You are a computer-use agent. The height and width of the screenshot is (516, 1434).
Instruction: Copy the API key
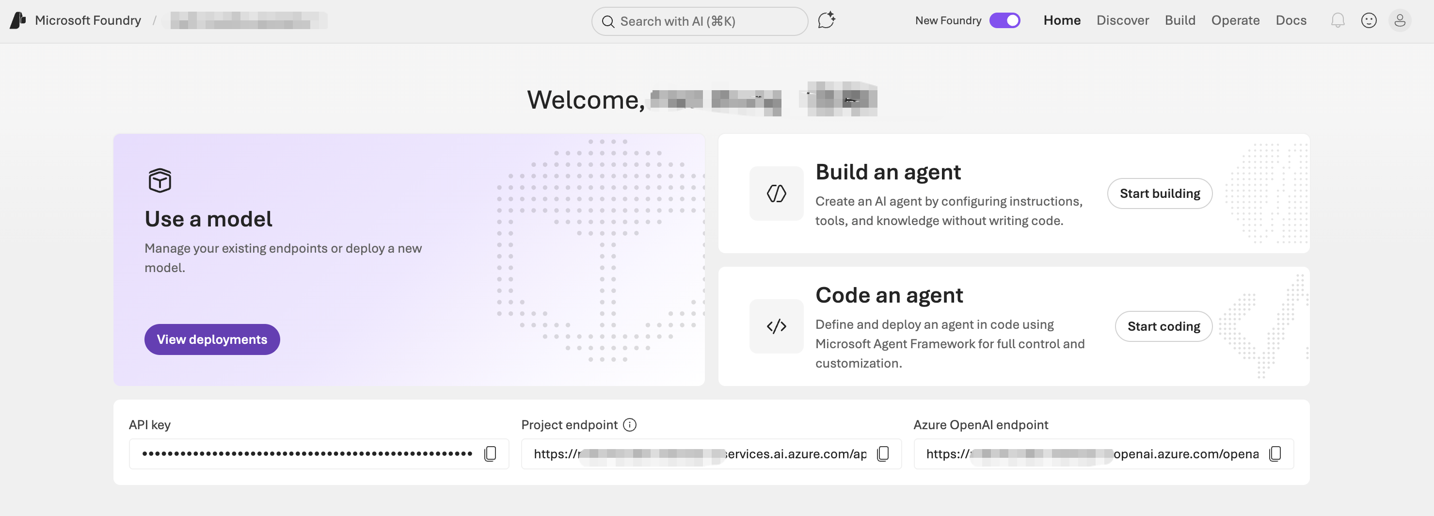(490, 453)
